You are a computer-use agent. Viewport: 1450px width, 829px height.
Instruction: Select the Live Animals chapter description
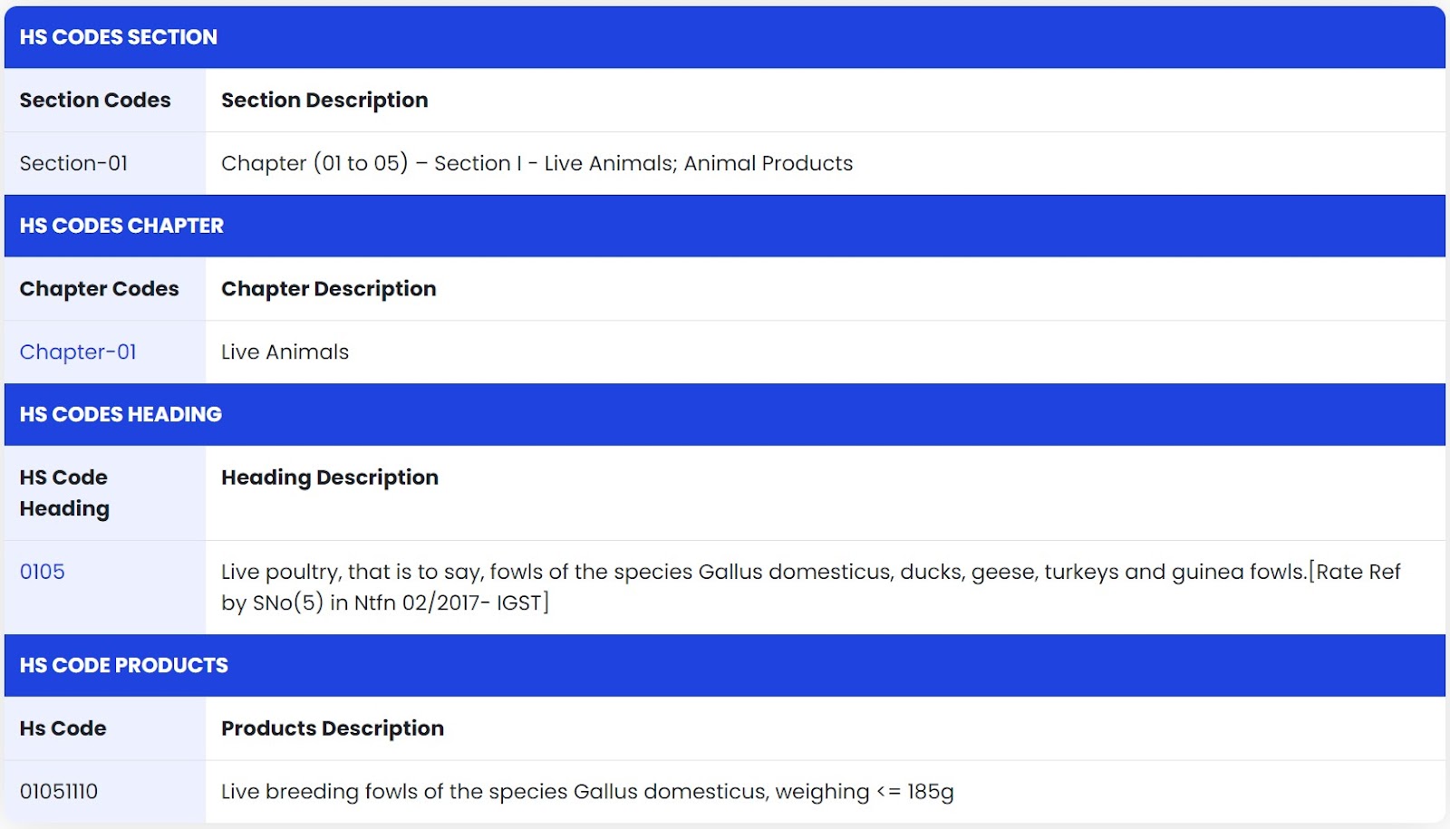(285, 352)
